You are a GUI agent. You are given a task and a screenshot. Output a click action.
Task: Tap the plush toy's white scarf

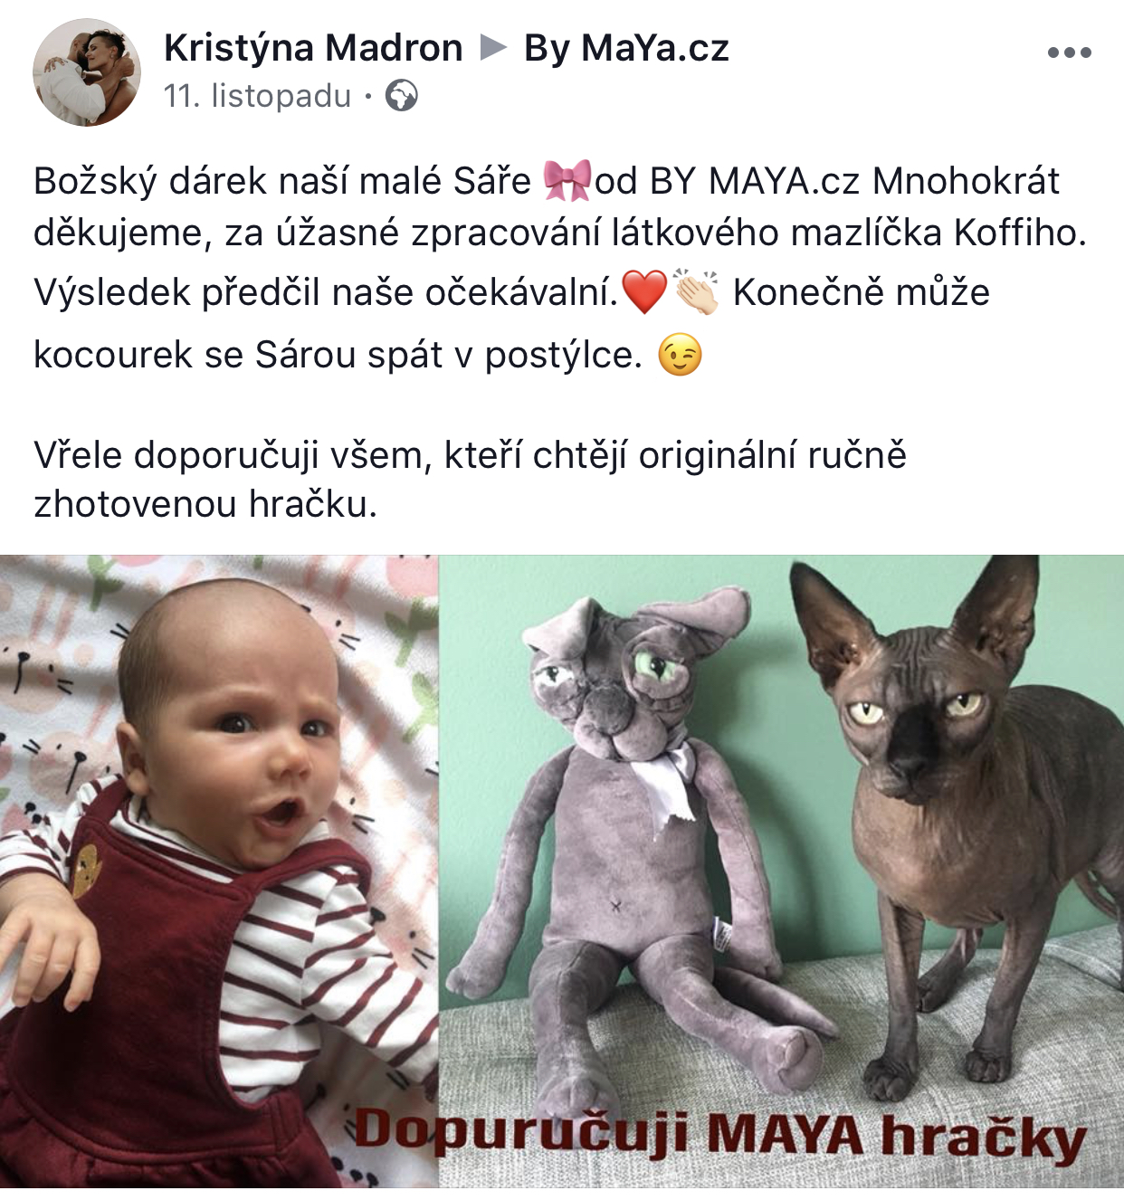[x=665, y=778]
